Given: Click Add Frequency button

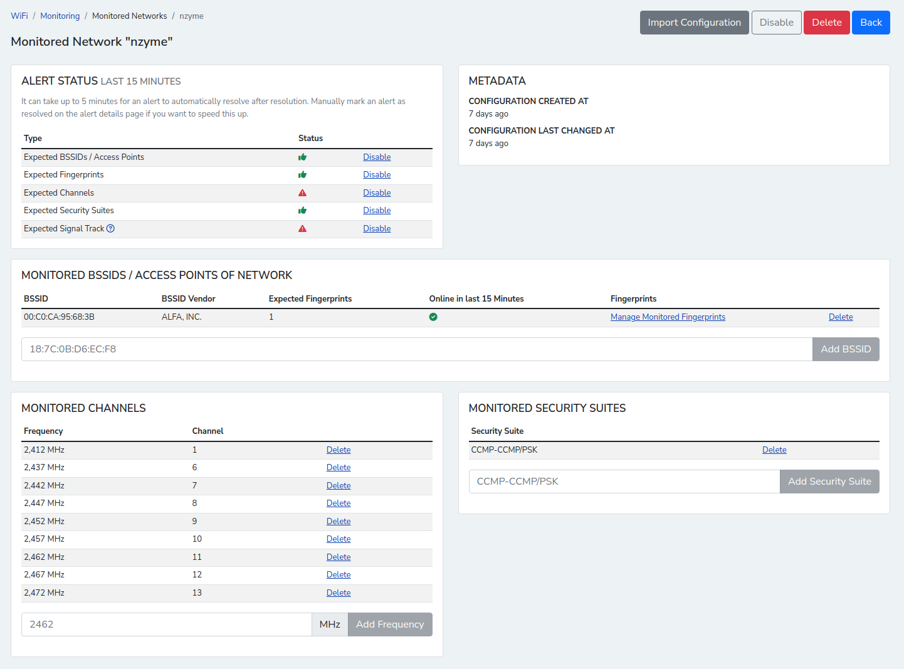Looking at the screenshot, I should (390, 624).
